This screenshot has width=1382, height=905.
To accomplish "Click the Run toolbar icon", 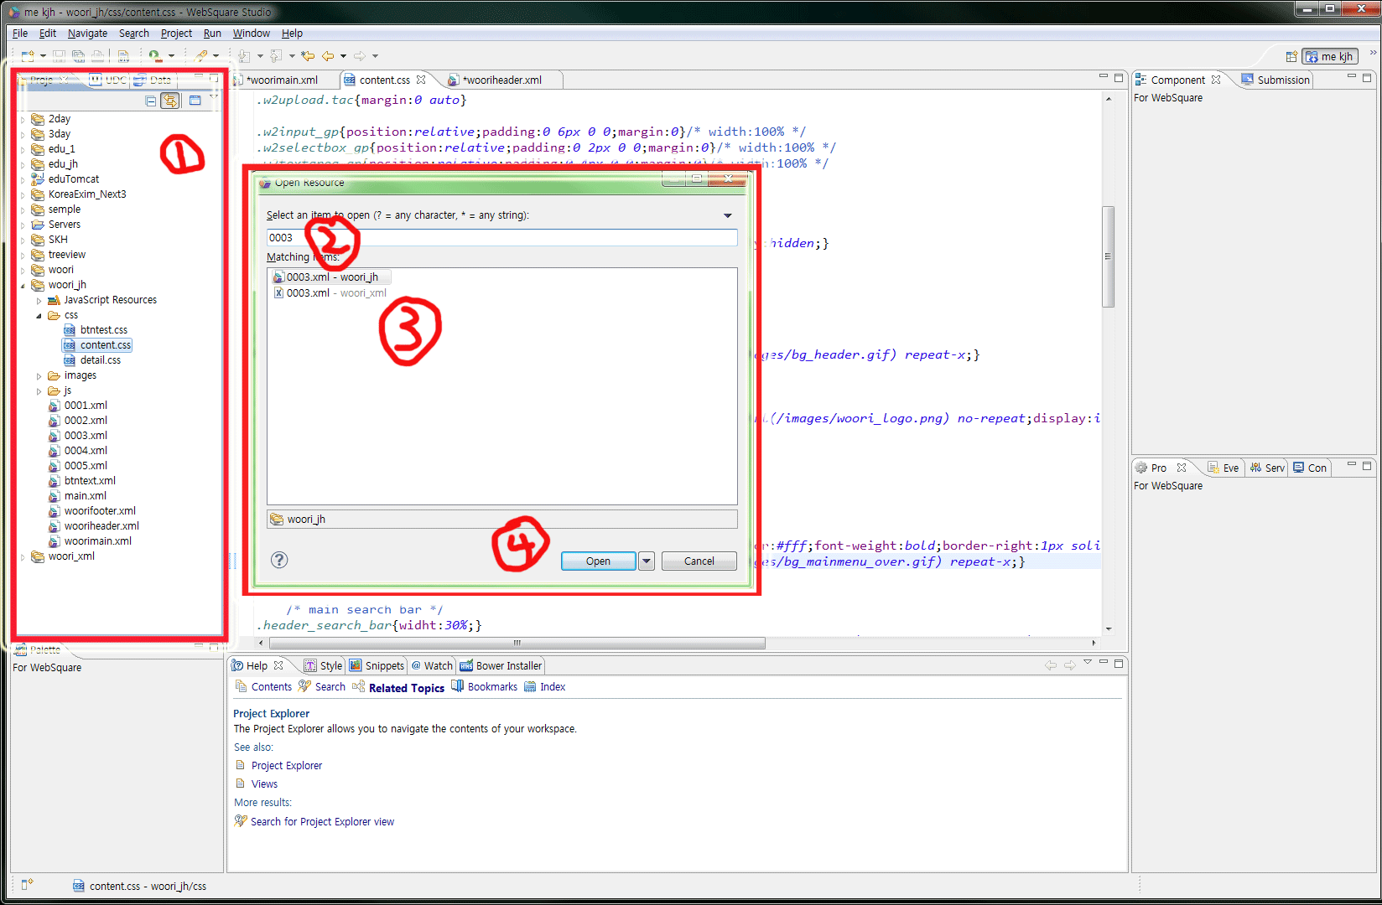I will pos(155,56).
